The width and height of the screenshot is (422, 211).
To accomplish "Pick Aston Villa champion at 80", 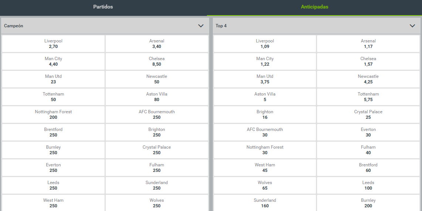I will point(157,97).
